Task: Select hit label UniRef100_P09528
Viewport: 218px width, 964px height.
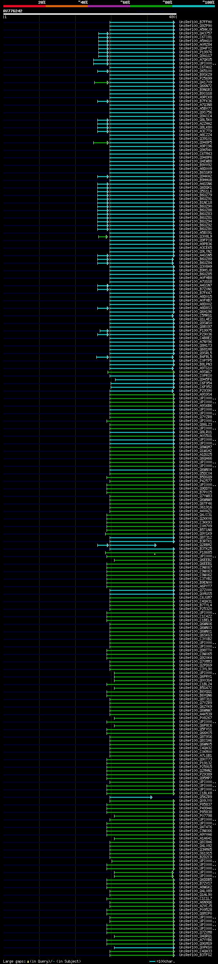Action: [196, 910]
